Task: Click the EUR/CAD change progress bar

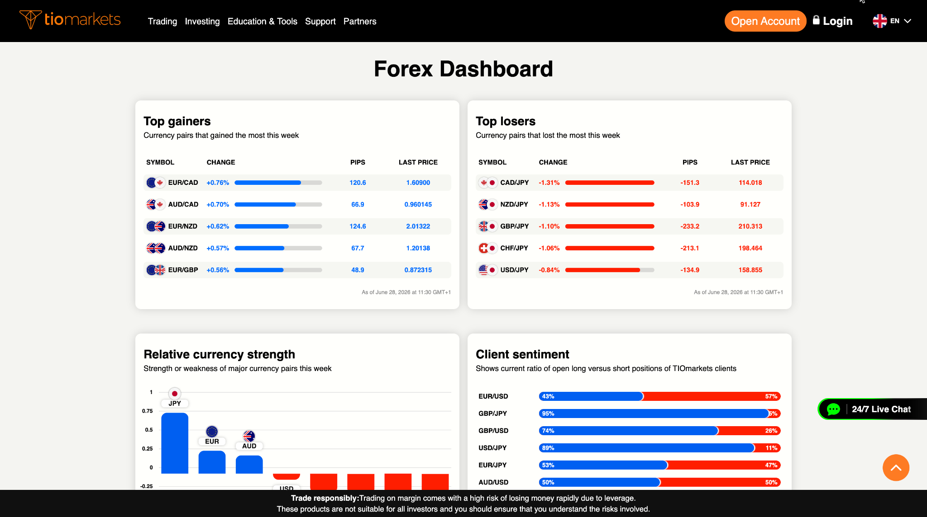Action: [278, 183]
